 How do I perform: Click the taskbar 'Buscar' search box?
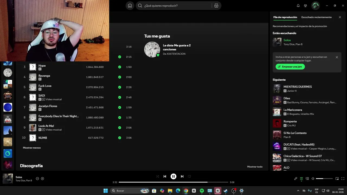(x=131, y=191)
